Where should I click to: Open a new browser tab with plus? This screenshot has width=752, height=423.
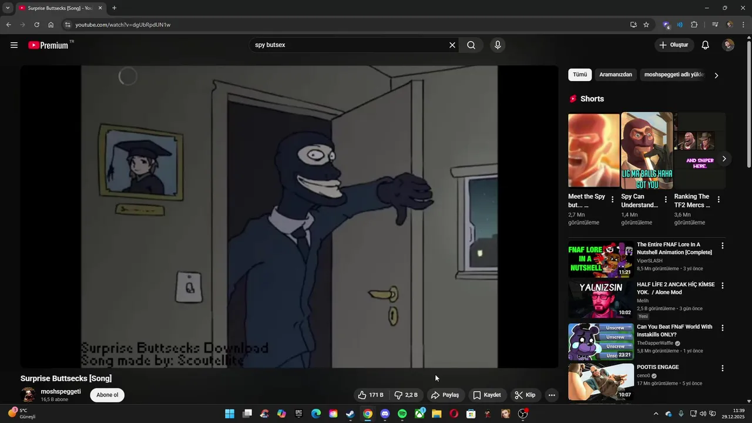point(114,8)
